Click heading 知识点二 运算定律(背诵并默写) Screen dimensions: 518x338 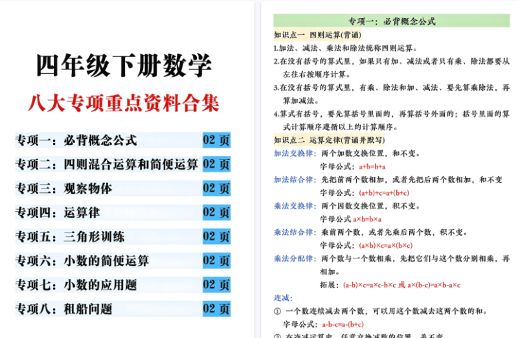pos(330,140)
